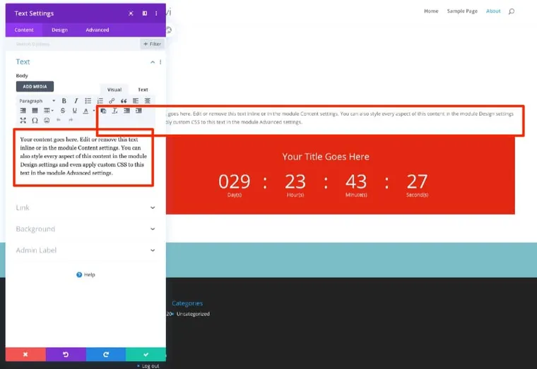Viewport: 537px width, 369px height.
Task: Open the Text section options menu
Action: coord(160,62)
